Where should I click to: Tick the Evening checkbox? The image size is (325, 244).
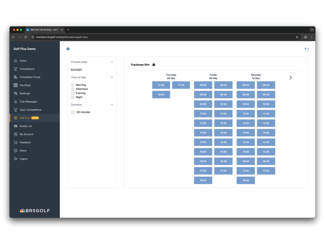click(x=73, y=93)
